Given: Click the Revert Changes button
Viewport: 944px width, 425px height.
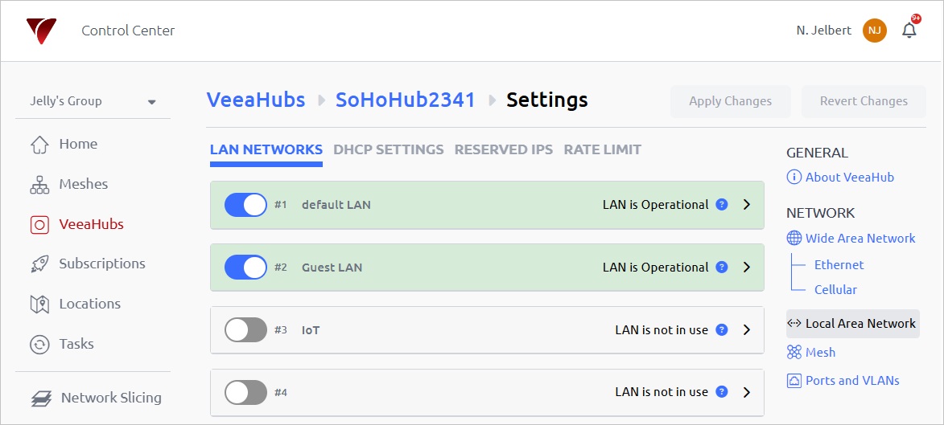Looking at the screenshot, I should pyautogui.click(x=864, y=101).
